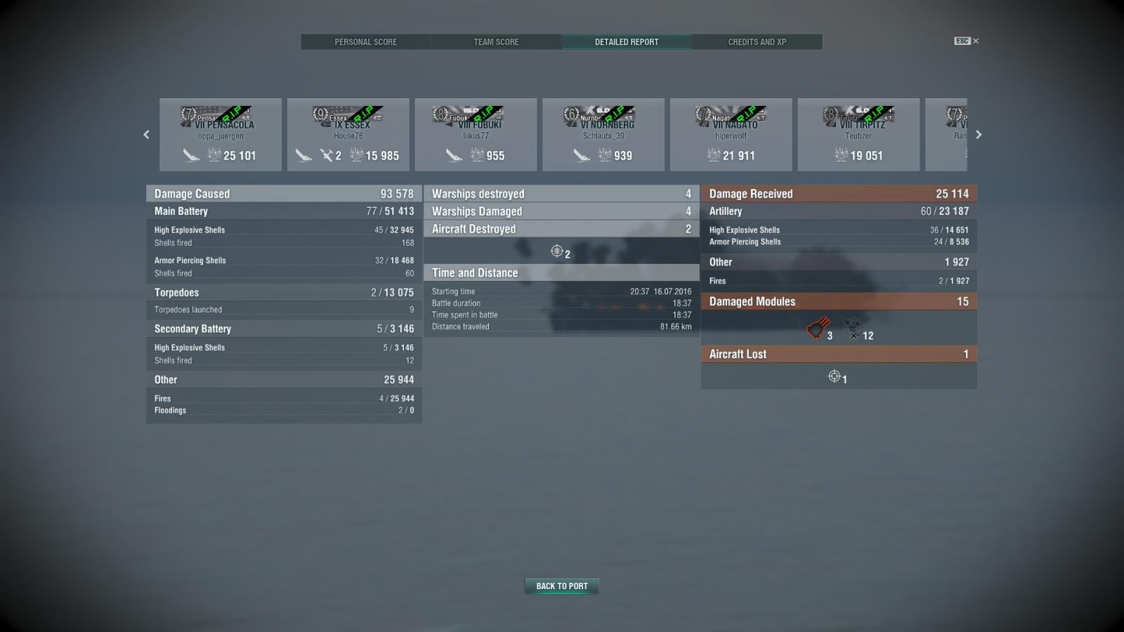The width and height of the screenshot is (1124, 632).
Task: Click the destroyed module icon showing 12
Action: (853, 328)
